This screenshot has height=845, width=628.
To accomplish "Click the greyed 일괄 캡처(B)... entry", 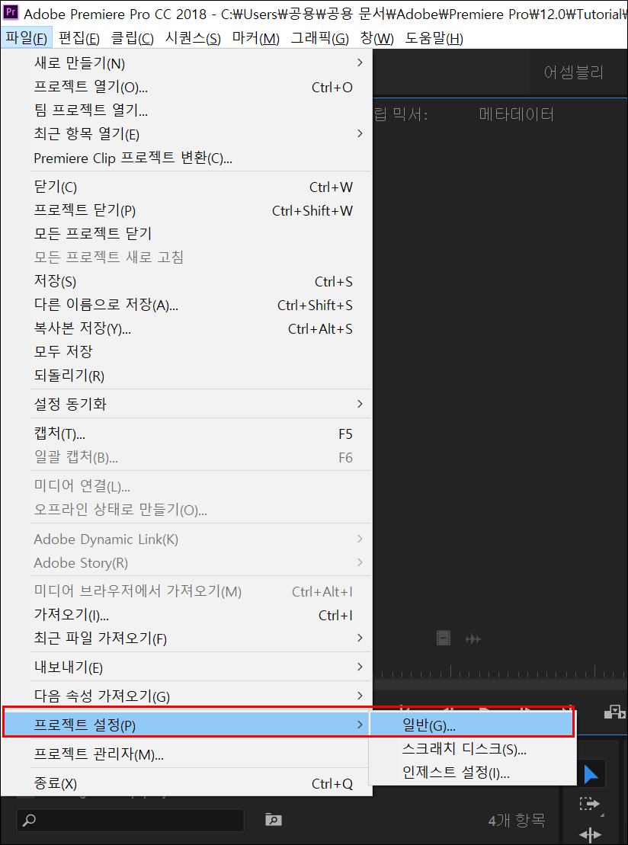I will click(x=187, y=457).
